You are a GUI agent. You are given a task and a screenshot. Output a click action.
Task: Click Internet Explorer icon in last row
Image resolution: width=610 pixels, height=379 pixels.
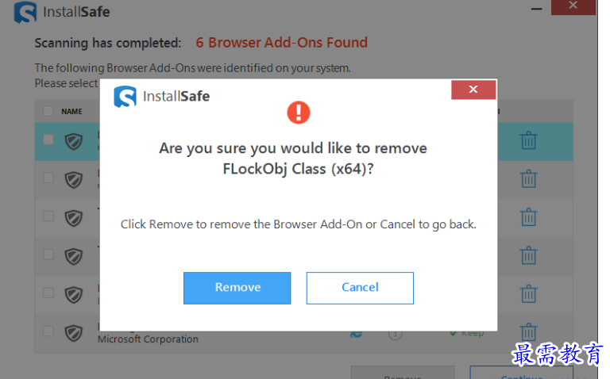click(x=356, y=334)
